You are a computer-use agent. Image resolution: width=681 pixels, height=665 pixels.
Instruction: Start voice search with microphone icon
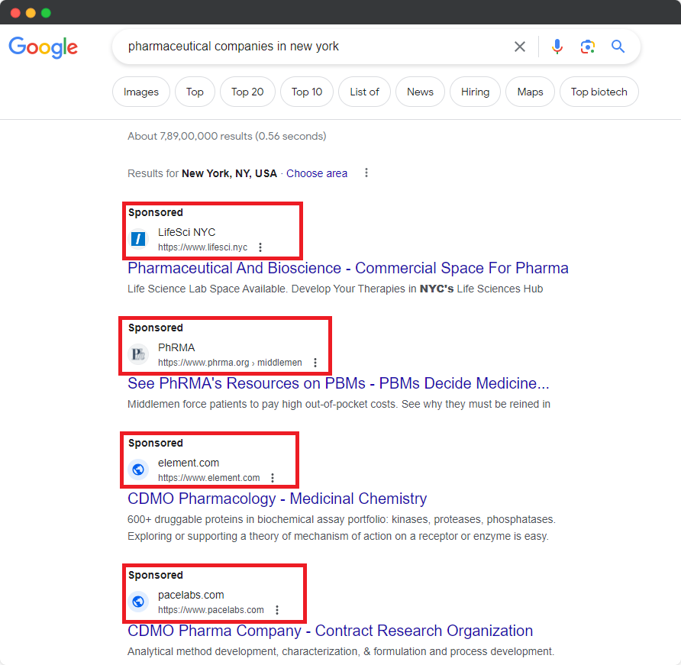pyautogui.click(x=557, y=47)
